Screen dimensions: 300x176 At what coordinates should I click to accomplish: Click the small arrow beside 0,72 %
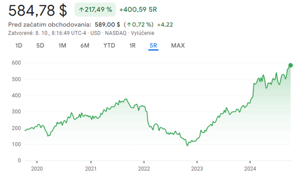tap(128, 25)
